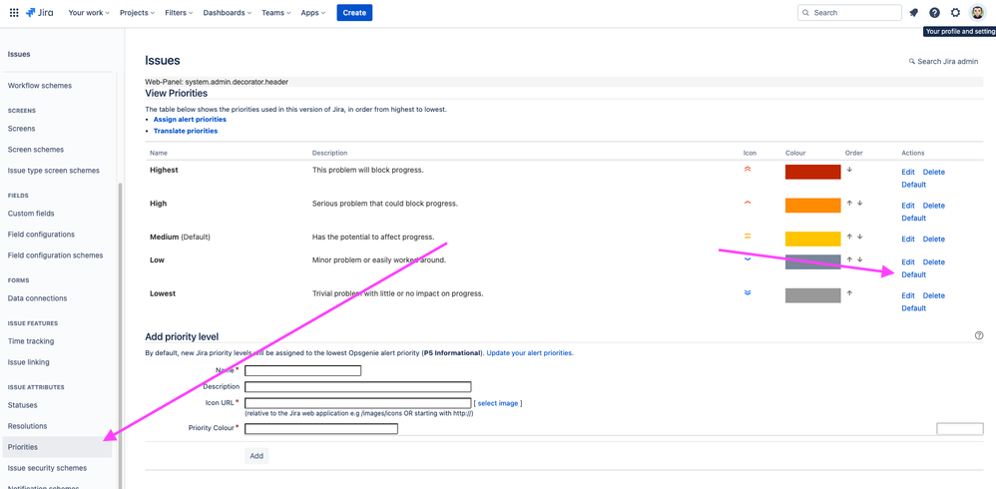Click the Highest priority icon
This screenshot has height=489, width=996.
point(747,170)
